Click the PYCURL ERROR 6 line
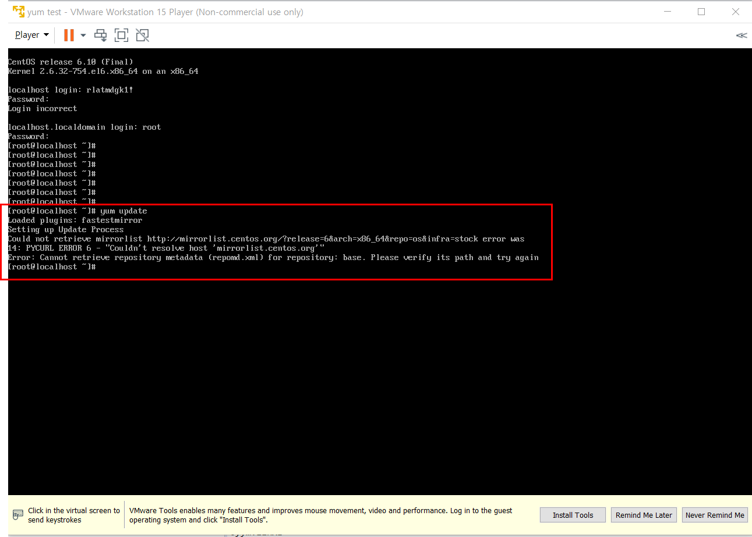 tap(166, 248)
